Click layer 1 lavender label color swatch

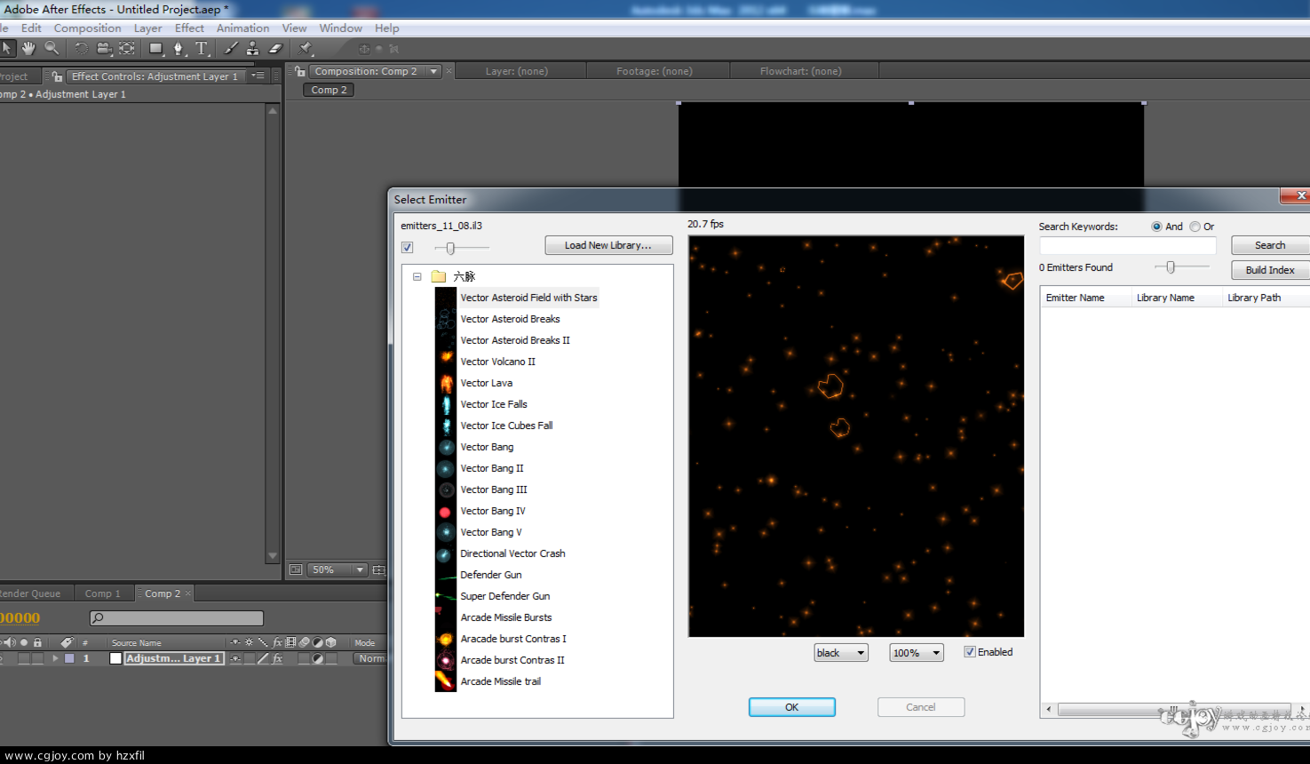(69, 658)
